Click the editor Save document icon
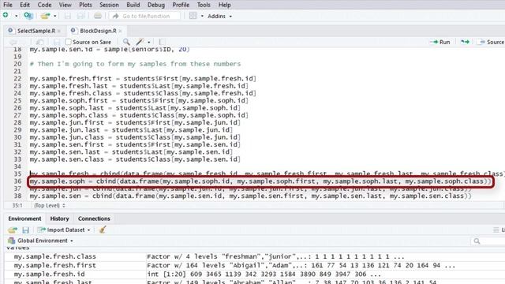 click(x=57, y=42)
